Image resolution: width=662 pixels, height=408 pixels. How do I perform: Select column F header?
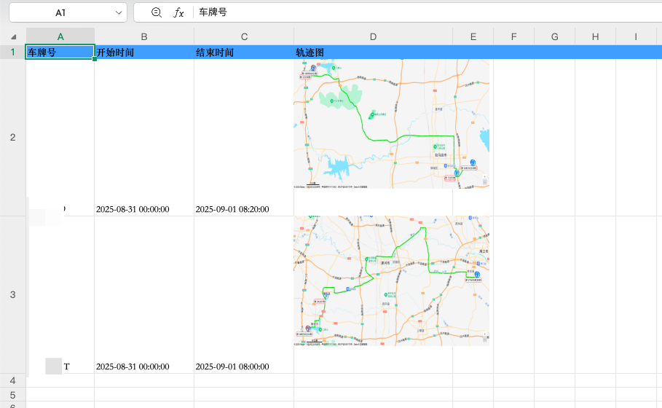coord(514,36)
